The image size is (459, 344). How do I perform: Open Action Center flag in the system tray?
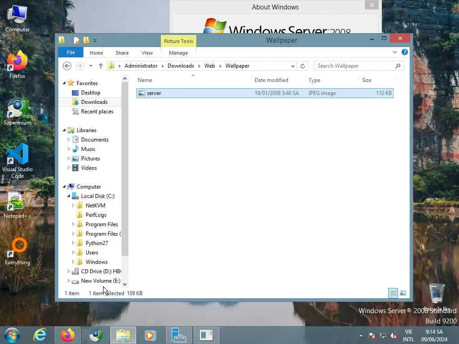(372, 335)
